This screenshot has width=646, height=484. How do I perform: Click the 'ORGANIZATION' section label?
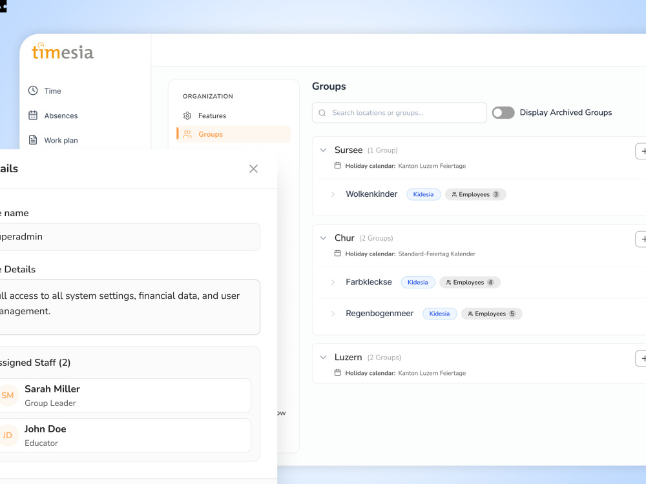[x=207, y=96]
